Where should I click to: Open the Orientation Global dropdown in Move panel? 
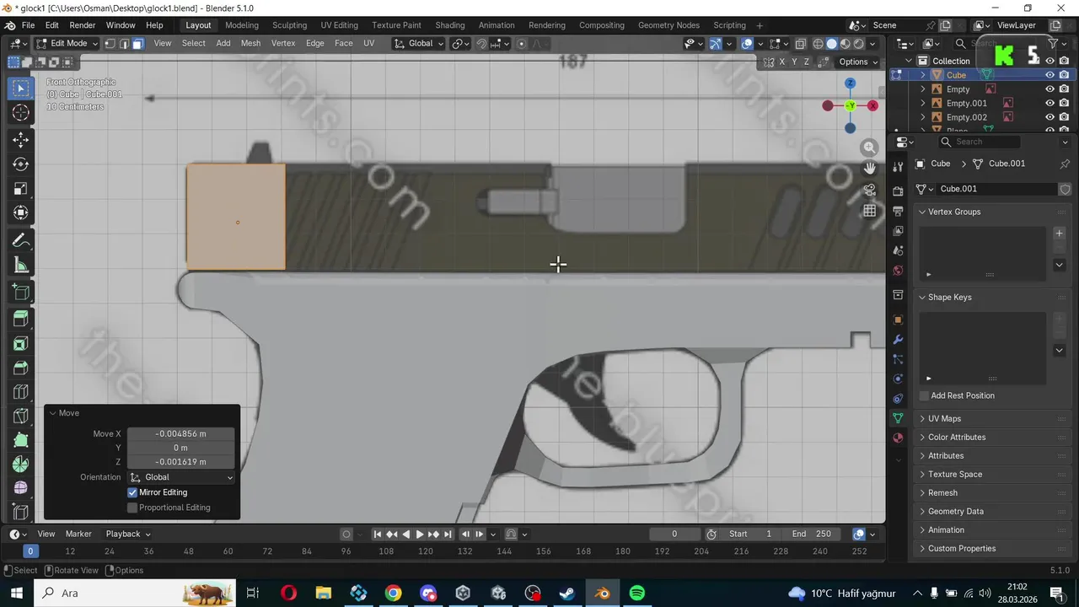(x=181, y=477)
